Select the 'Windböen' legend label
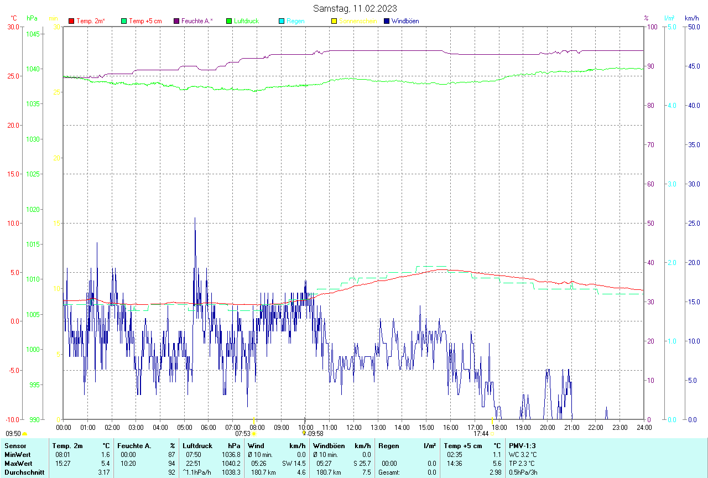The height and width of the screenshot is (478, 708). click(x=405, y=21)
